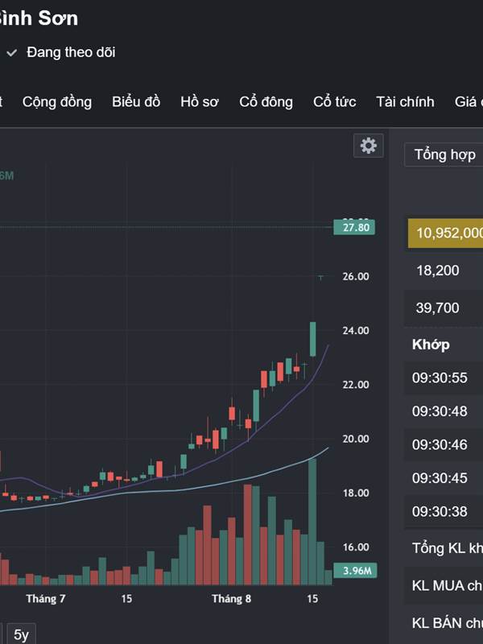Viewport: 483px width, 644px height.
Task: Click the large green candle near 24.00
Action: [x=313, y=339]
